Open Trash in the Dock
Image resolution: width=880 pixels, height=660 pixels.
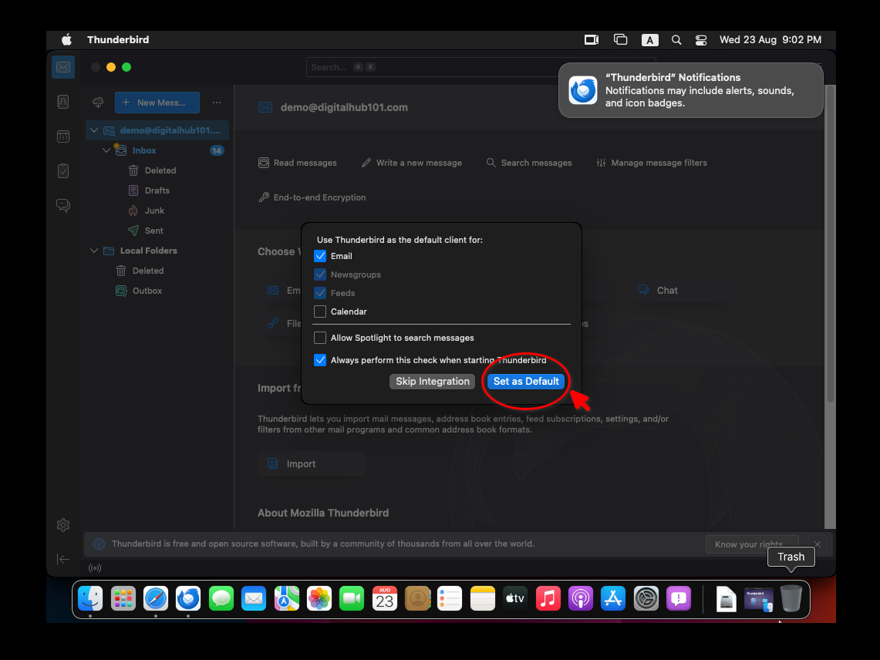click(791, 599)
